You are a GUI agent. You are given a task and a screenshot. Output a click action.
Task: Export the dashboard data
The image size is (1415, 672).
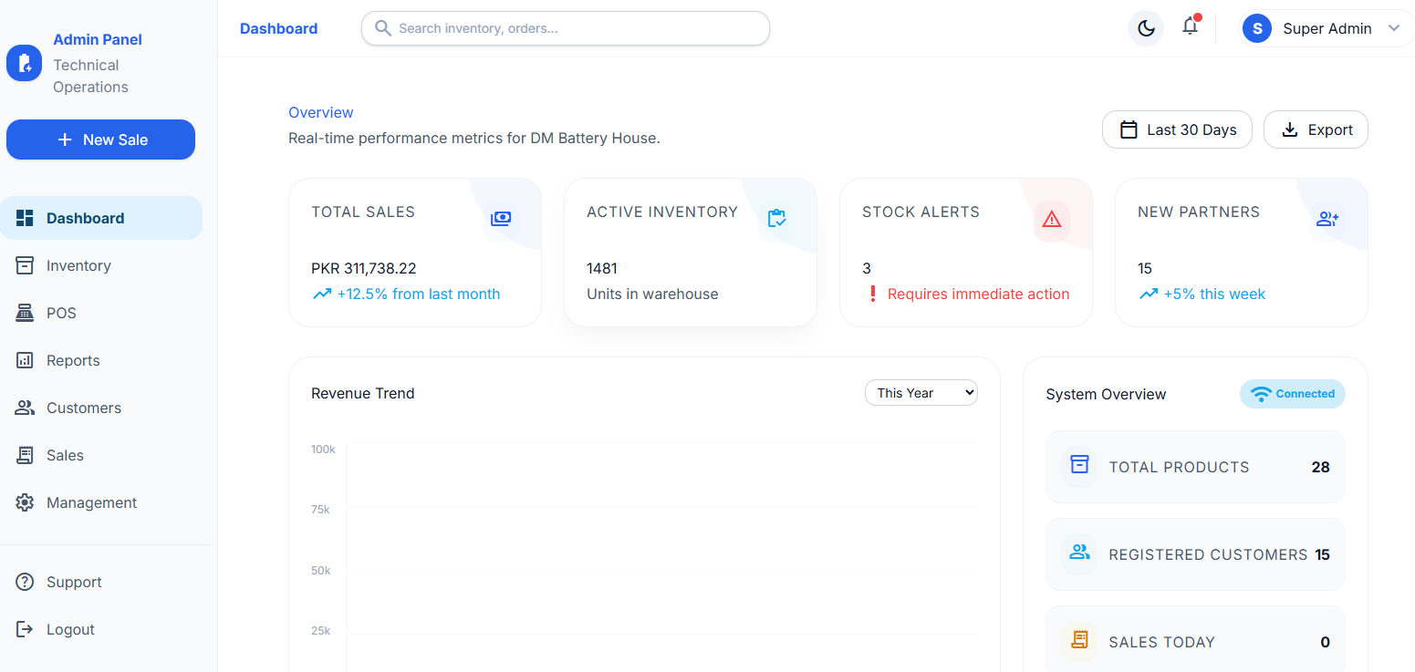pyautogui.click(x=1316, y=129)
